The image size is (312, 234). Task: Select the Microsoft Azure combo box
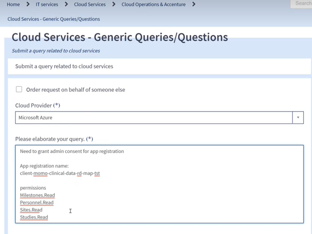point(159,117)
